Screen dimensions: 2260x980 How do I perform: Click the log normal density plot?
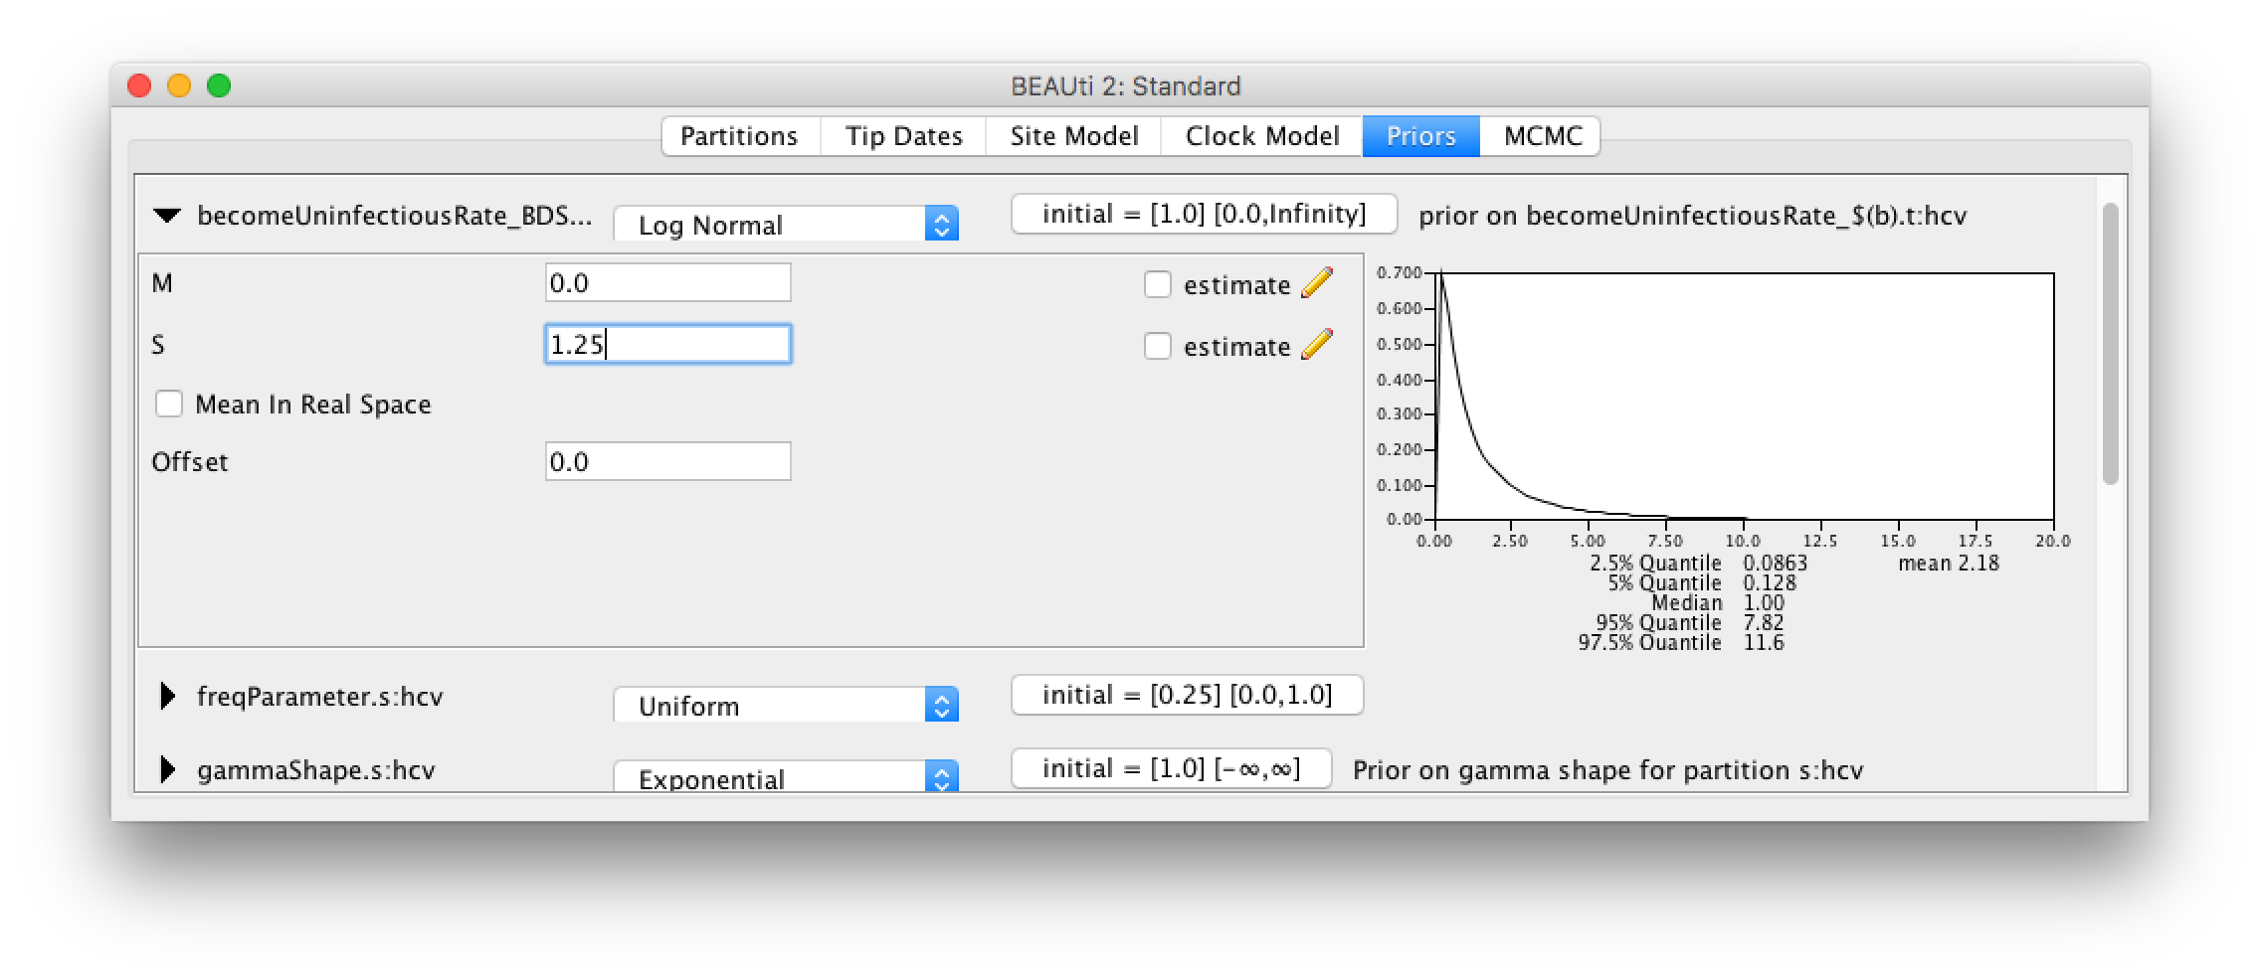1744,396
